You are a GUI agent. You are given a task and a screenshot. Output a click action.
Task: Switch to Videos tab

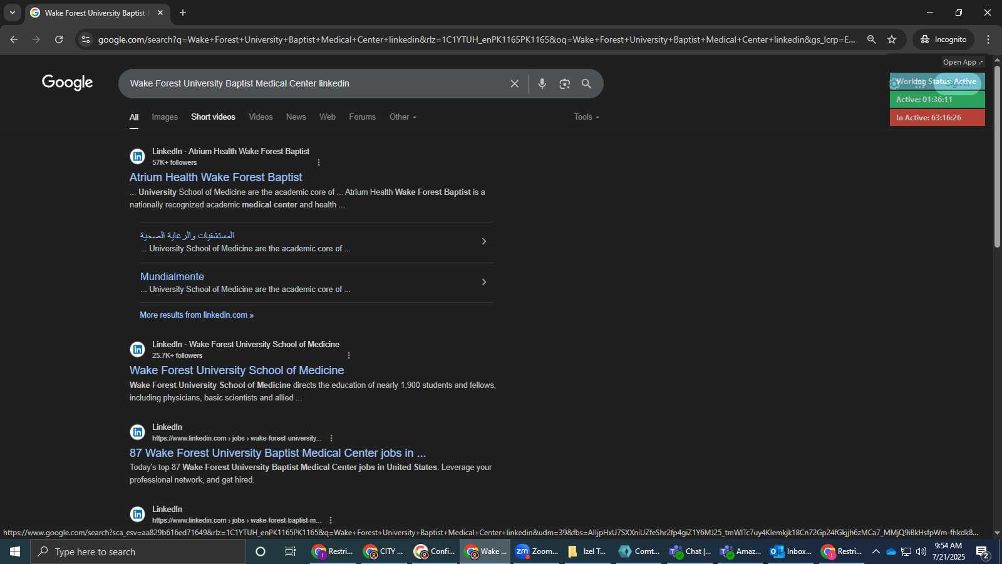[x=261, y=117]
